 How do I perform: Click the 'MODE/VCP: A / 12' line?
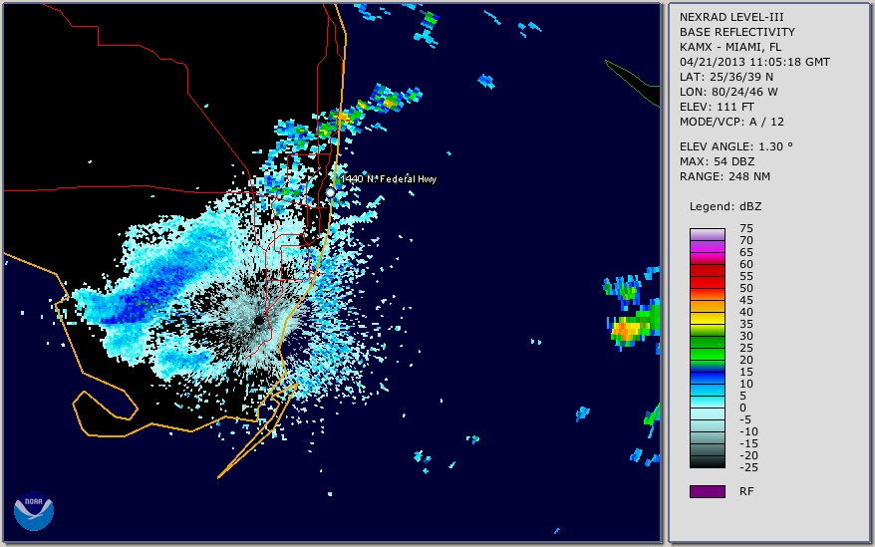[x=731, y=122]
